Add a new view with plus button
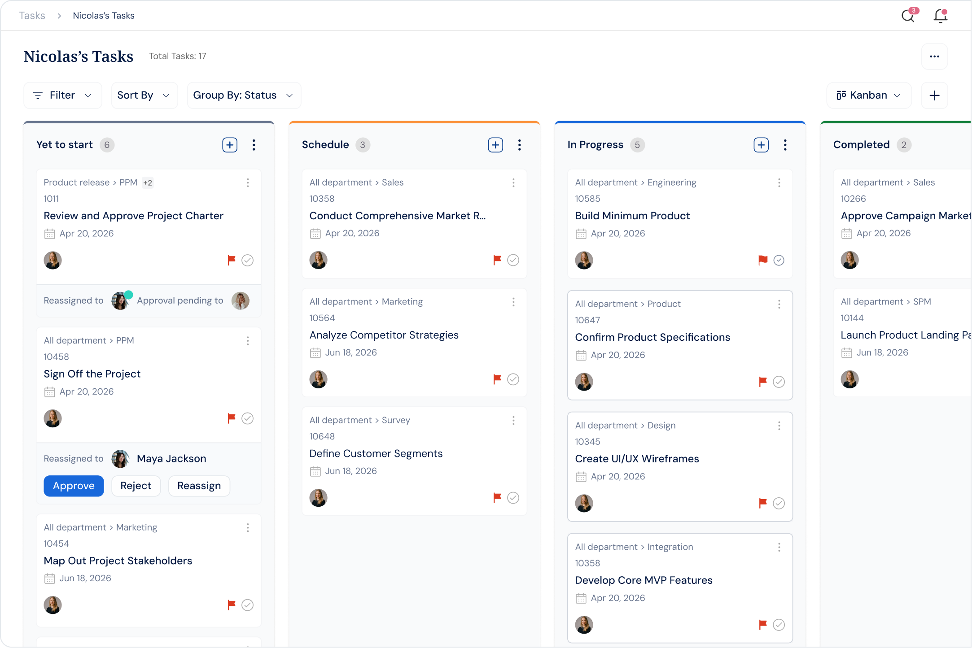Image resolution: width=972 pixels, height=648 pixels. tap(934, 95)
